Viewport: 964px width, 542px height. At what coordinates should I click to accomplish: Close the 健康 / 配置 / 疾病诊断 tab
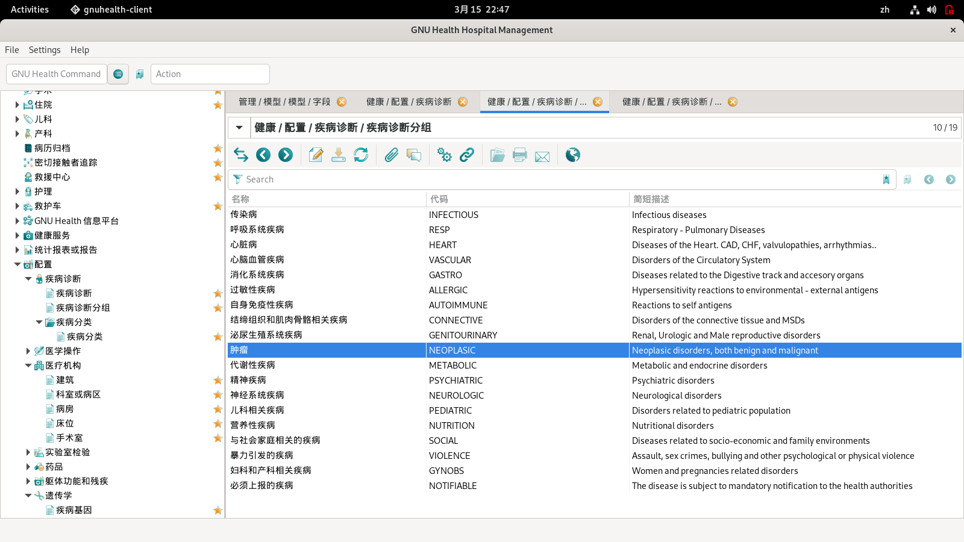tap(463, 102)
